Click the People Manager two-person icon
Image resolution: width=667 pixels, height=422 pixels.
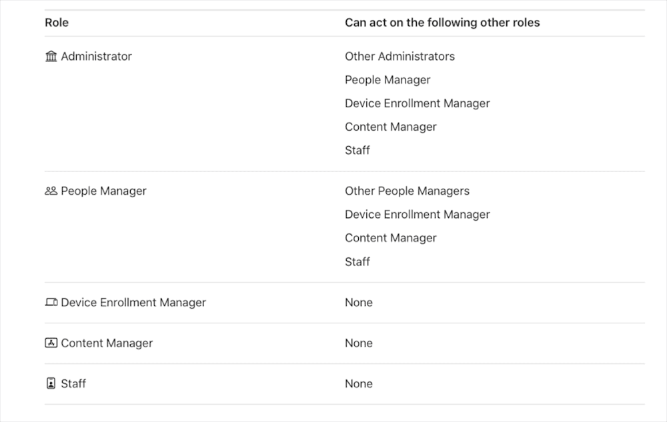pyautogui.click(x=51, y=191)
